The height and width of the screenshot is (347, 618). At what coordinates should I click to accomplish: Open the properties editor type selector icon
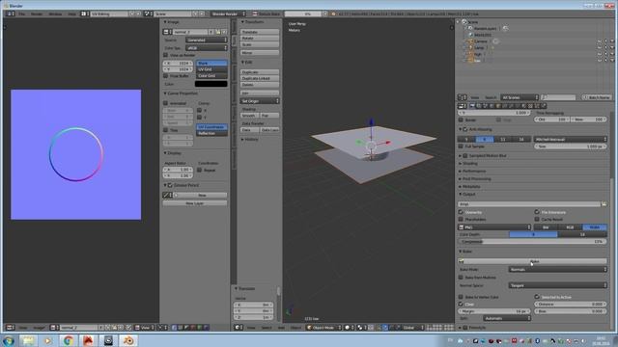pyautogui.click(x=462, y=106)
